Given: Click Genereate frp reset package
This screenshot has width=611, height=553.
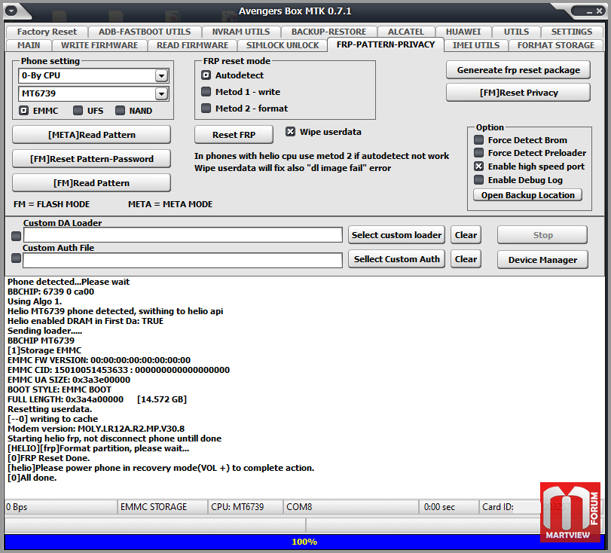Looking at the screenshot, I should pyautogui.click(x=518, y=70).
